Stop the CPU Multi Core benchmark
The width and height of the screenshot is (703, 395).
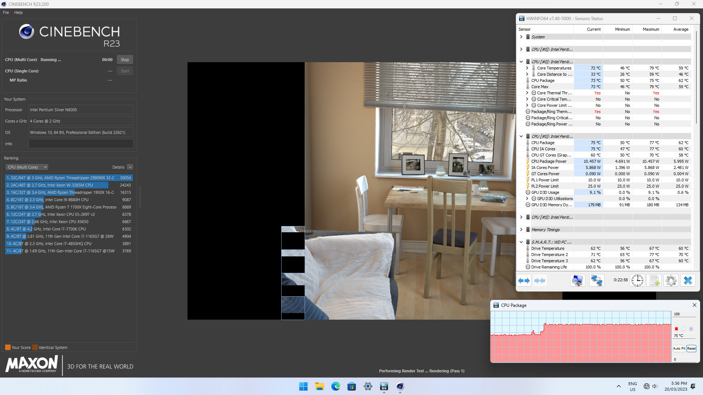tap(125, 60)
